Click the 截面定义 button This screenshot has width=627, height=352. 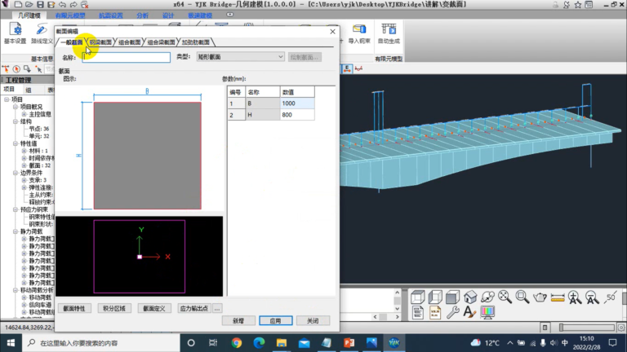pos(154,309)
